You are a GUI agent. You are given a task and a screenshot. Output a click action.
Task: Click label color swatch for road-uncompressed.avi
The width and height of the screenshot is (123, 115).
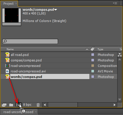click(x=93, y=71)
